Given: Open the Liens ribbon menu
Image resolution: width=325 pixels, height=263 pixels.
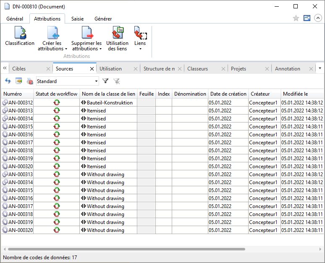Looking at the screenshot, I should 140,43.
